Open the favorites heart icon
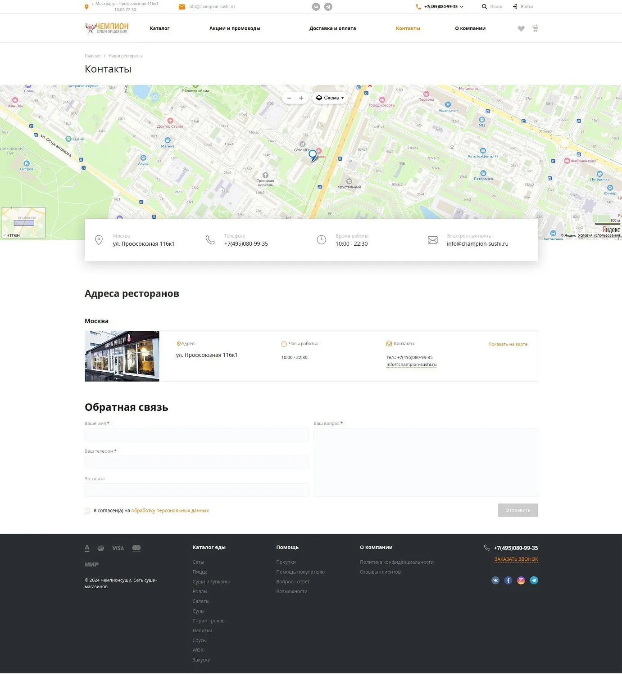The image size is (622, 675). [521, 29]
